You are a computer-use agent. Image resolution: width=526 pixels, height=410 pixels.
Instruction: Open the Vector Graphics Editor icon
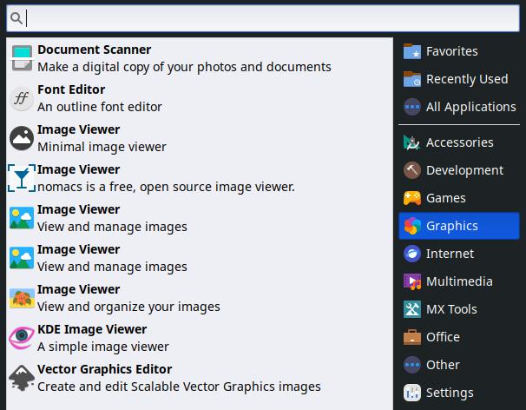22,378
